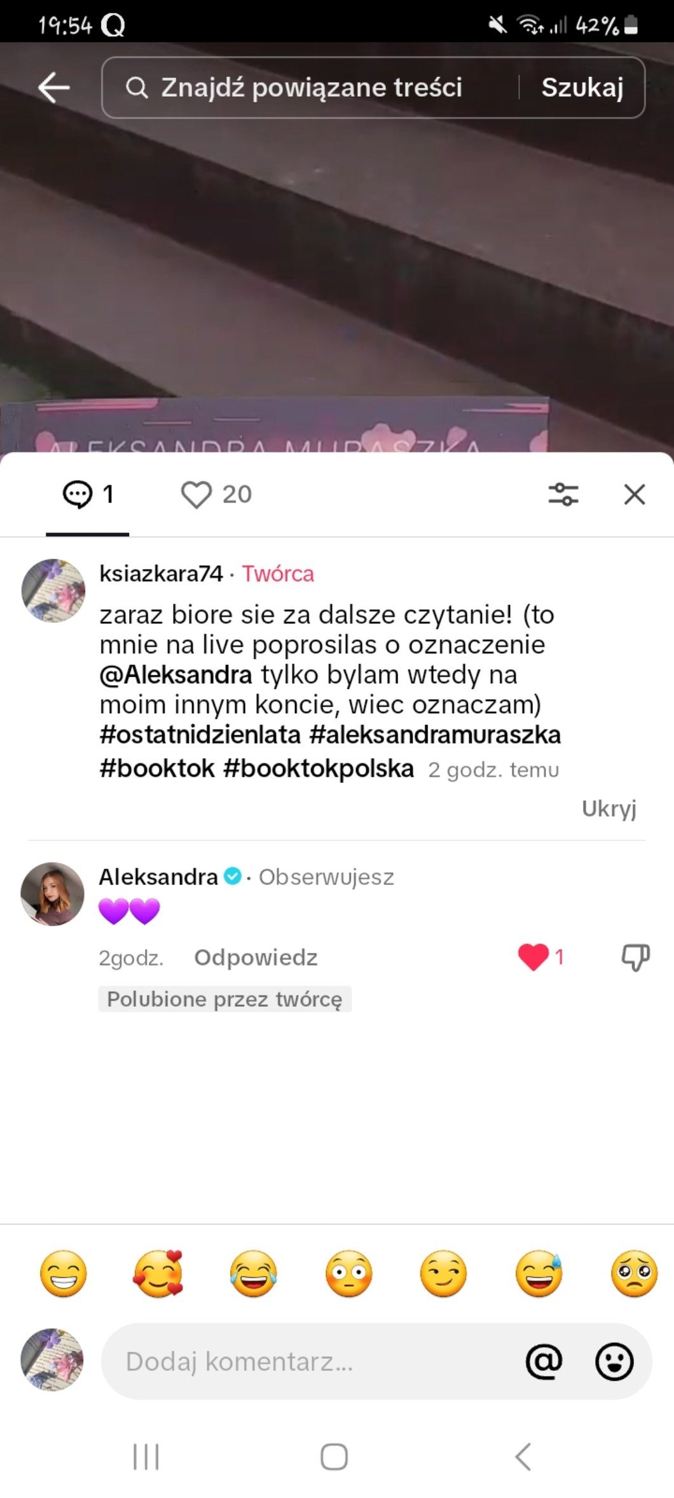The width and height of the screenshot is (674, 1498).
Task: Tap Odpowiedz to reply to Aleksandra
Action: click(256, 957)
